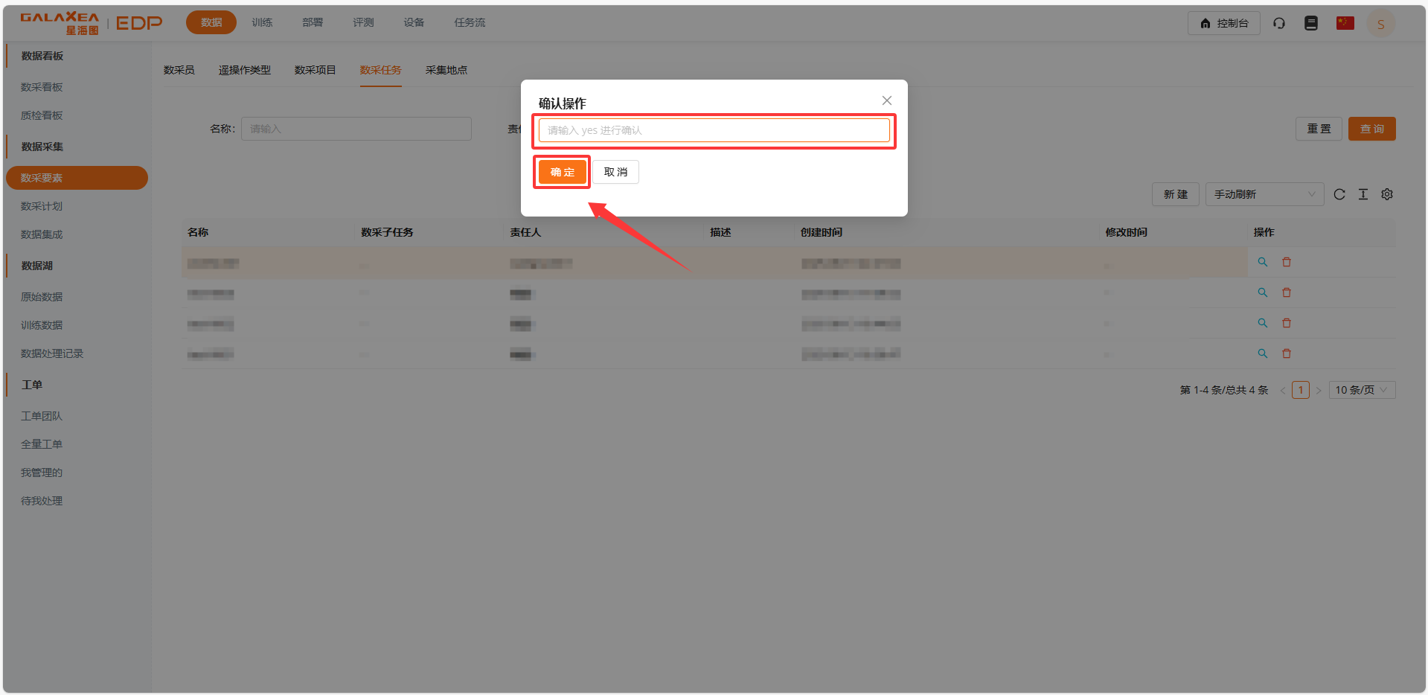Click the row density icon

click(x=1363, y=194)
